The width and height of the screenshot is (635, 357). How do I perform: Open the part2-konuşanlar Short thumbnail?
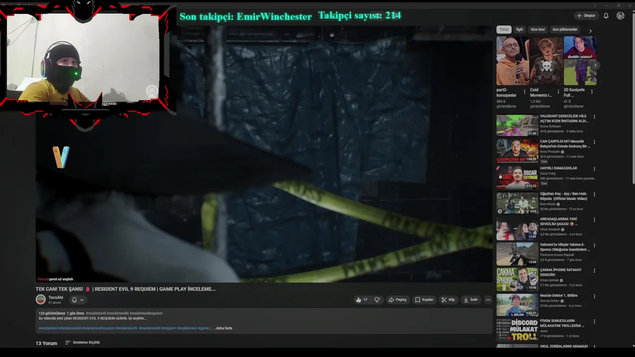[512, 60]
